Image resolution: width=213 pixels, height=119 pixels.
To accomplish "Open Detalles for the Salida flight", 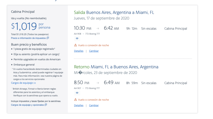I will (79, 51).
